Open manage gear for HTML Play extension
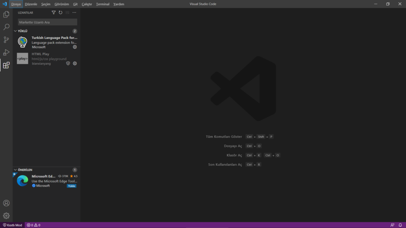The image size is (406, 228). [x=75, y=64]
